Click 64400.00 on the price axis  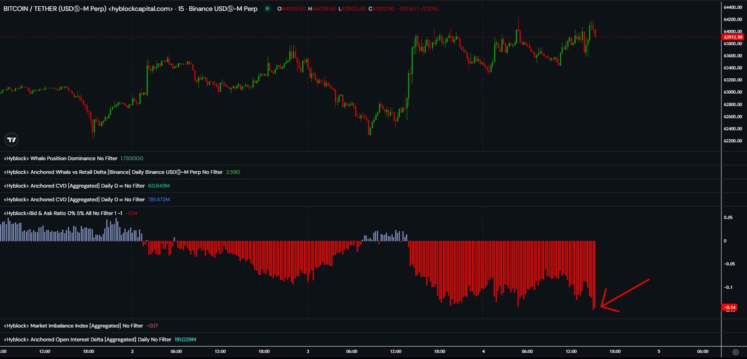[733, 7]
